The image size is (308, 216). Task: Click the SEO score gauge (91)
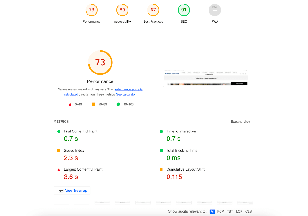(x=184, y=10)
